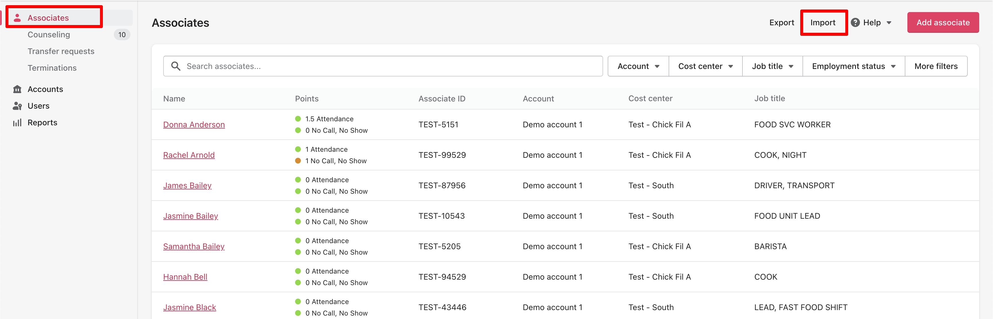The height and width of the screenshot is (319, 993).
Task: Open the Job title filter dropdown
Action: 772,66
